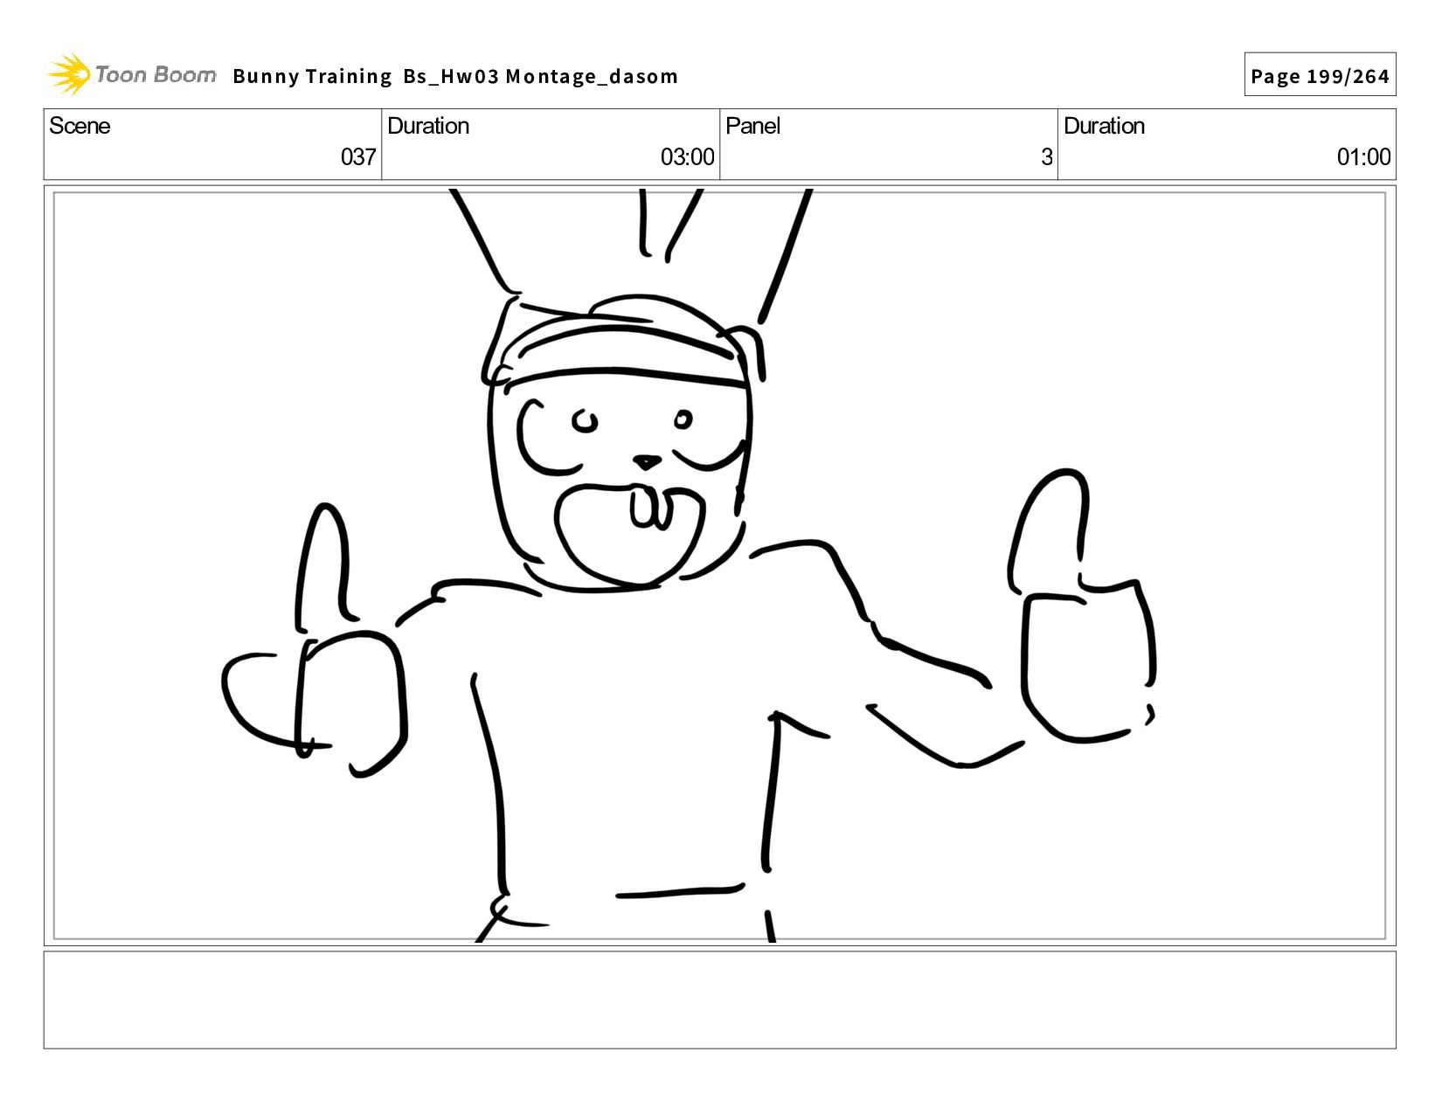Click the 'Scene' header label
The image size is (1442, 1114).
pyautogui.click(x=80, y=126)
